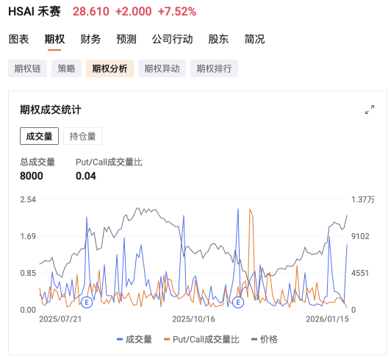This screenshot has height=359, width=391.
Task: Click the 1.37万 right axis label
Action: coord(363,199)
